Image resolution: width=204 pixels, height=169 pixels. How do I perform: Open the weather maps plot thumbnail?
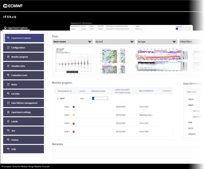tap(113, 61)
